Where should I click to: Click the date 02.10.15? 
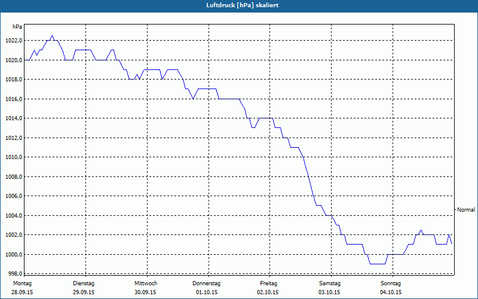pyautogui.click(x=268, y=292)
